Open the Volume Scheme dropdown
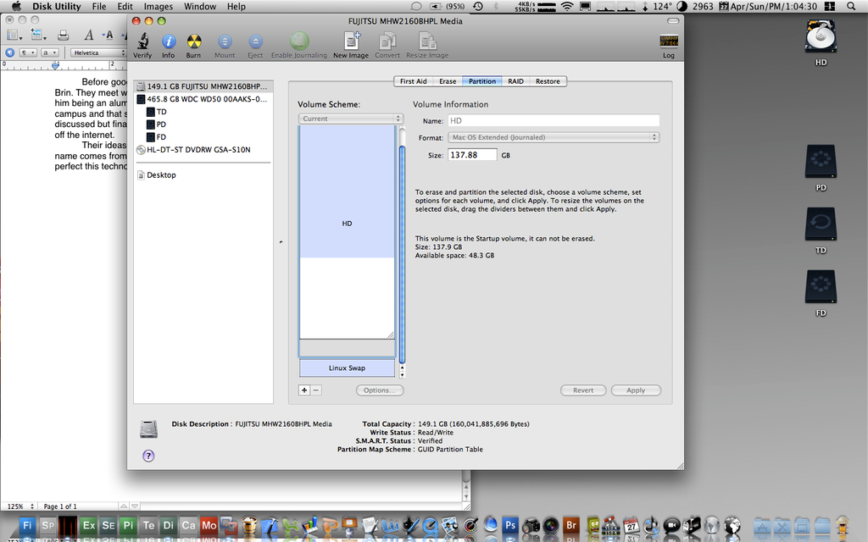The image size is (868, 542). tap(350, 119)
